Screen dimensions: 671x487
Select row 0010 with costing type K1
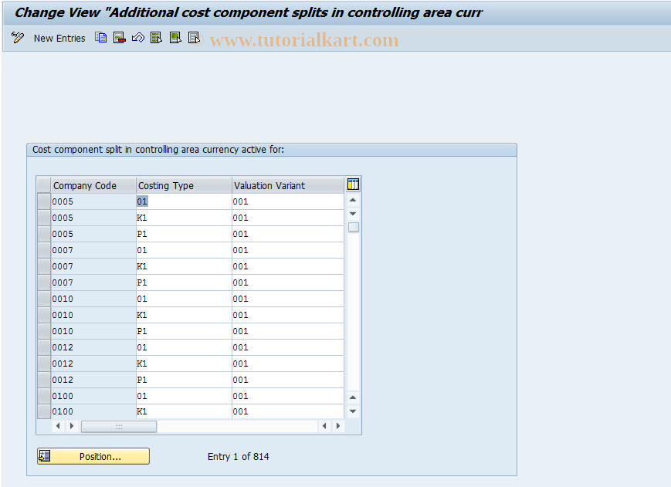(x=44, y=315)
